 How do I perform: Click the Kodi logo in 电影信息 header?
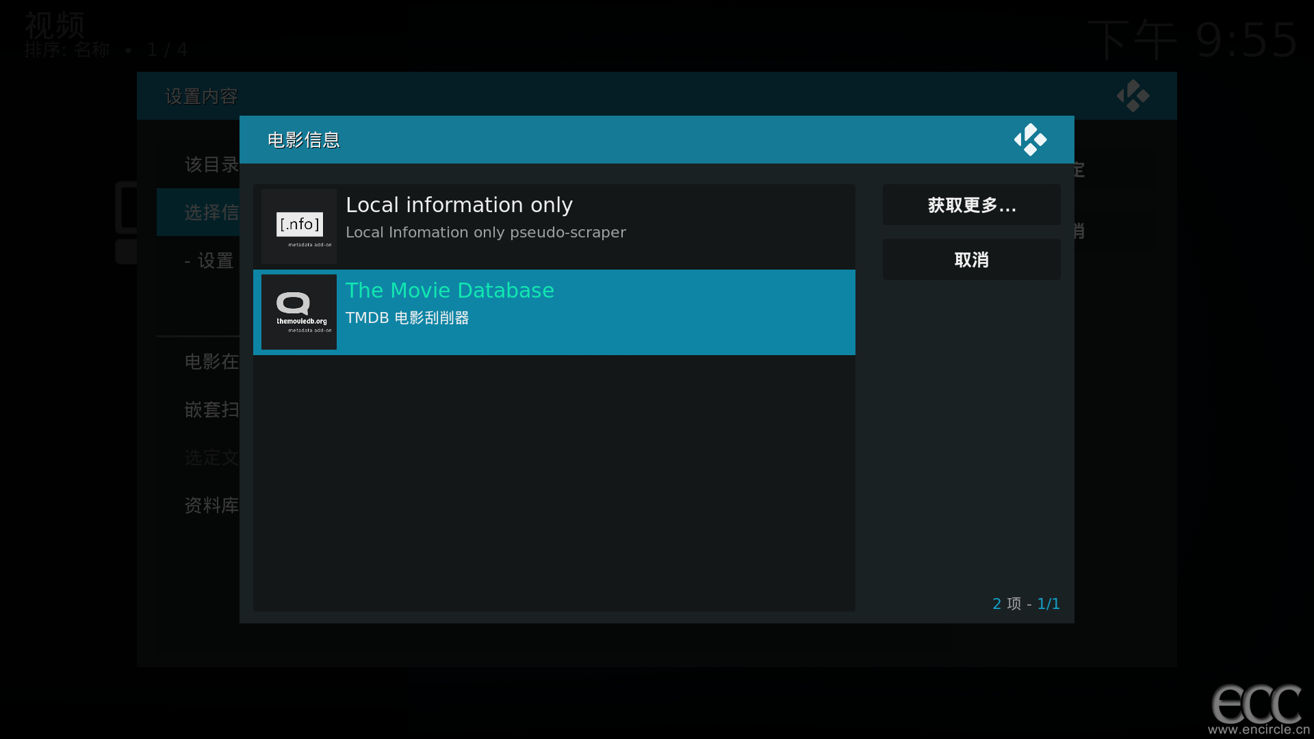pos(1031,140)
